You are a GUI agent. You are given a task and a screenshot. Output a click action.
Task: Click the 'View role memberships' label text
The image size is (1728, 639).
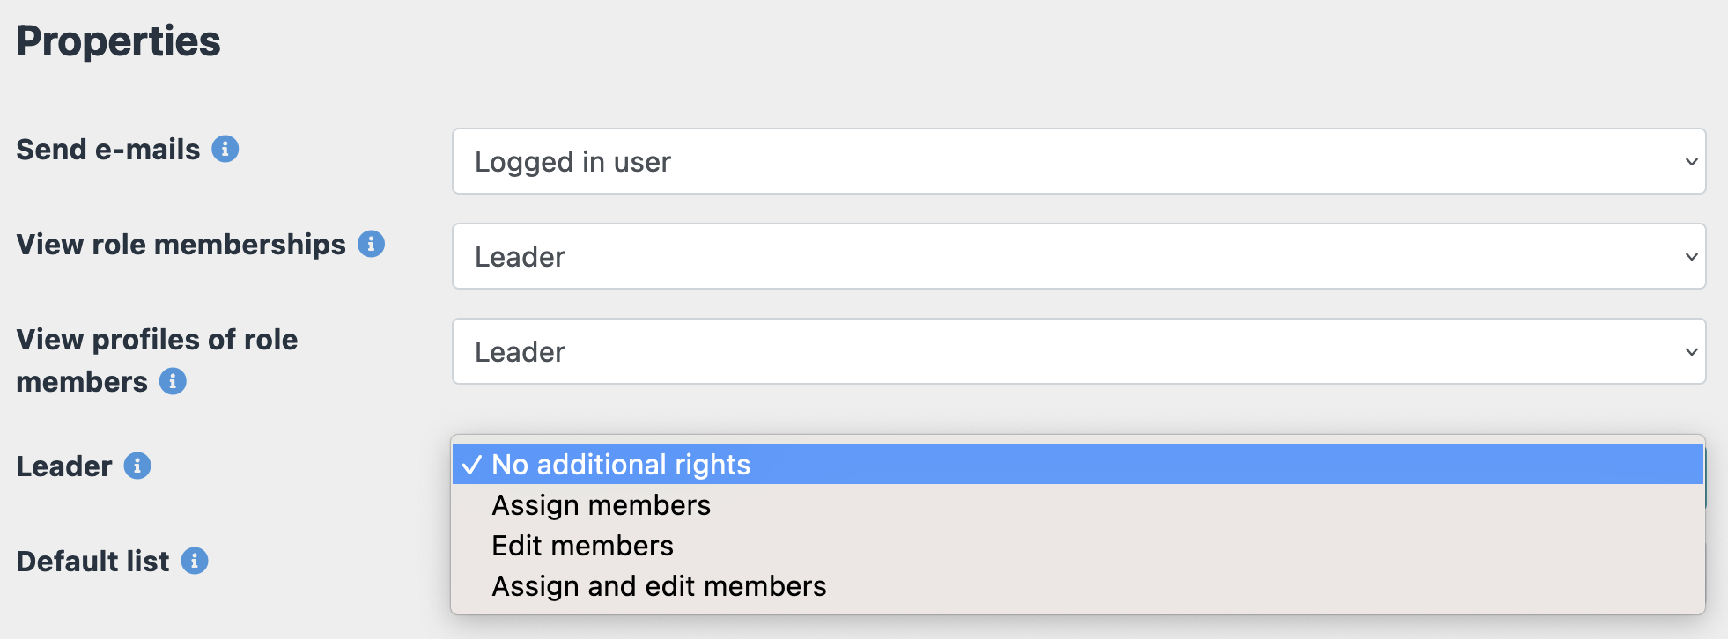(x=181, y=245)
